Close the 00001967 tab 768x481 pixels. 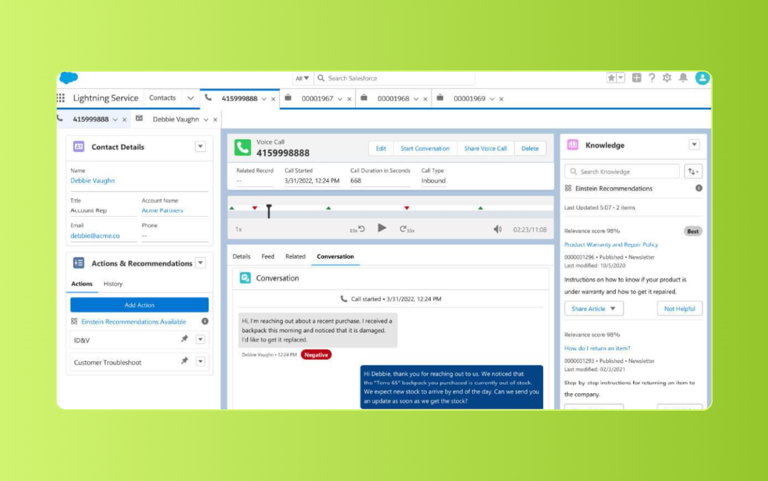click(349, 99)
